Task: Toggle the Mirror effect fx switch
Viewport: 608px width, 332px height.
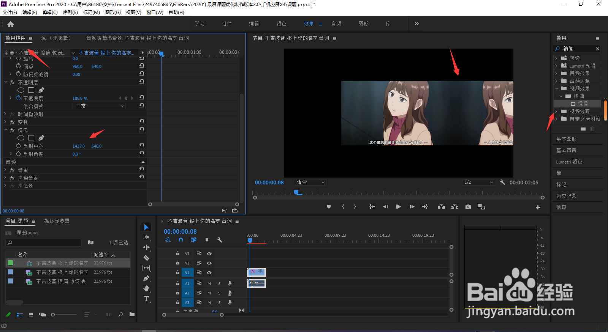Action: click(x=12, y=130)
